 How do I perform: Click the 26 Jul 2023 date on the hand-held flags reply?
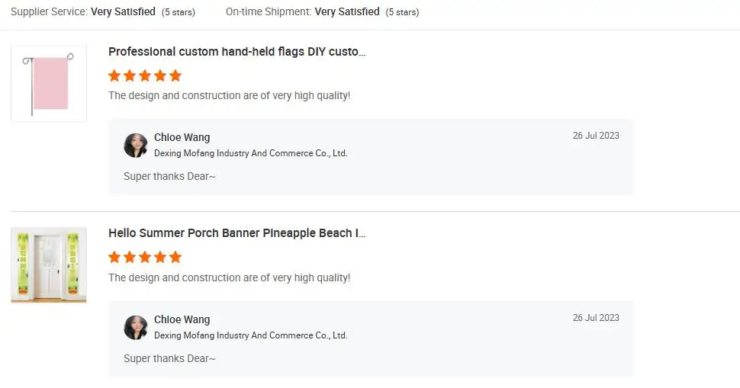(x=596, y=136)
